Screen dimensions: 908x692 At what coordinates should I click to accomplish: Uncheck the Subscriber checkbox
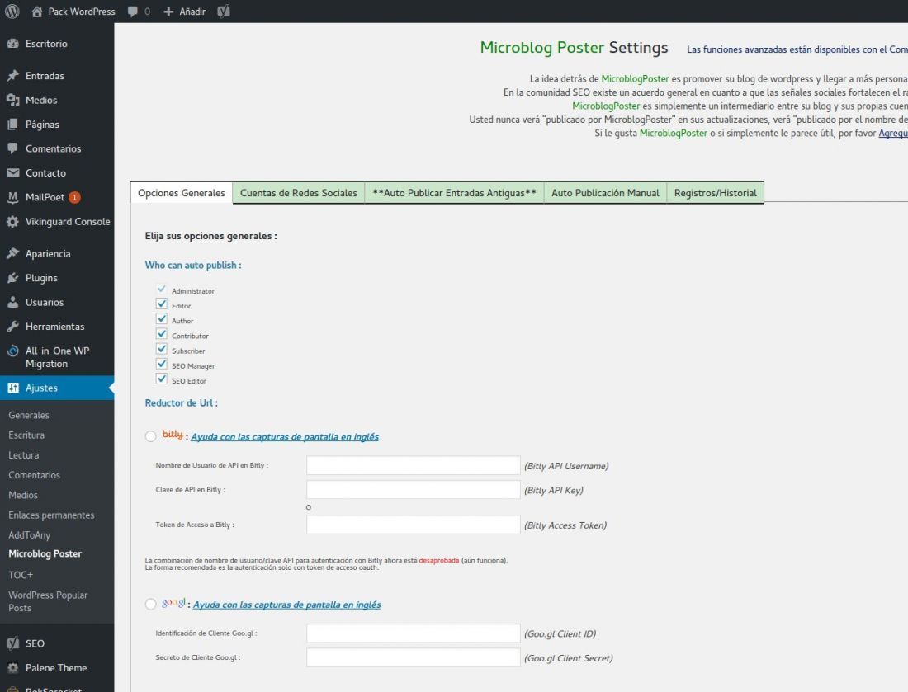[162, 349]
